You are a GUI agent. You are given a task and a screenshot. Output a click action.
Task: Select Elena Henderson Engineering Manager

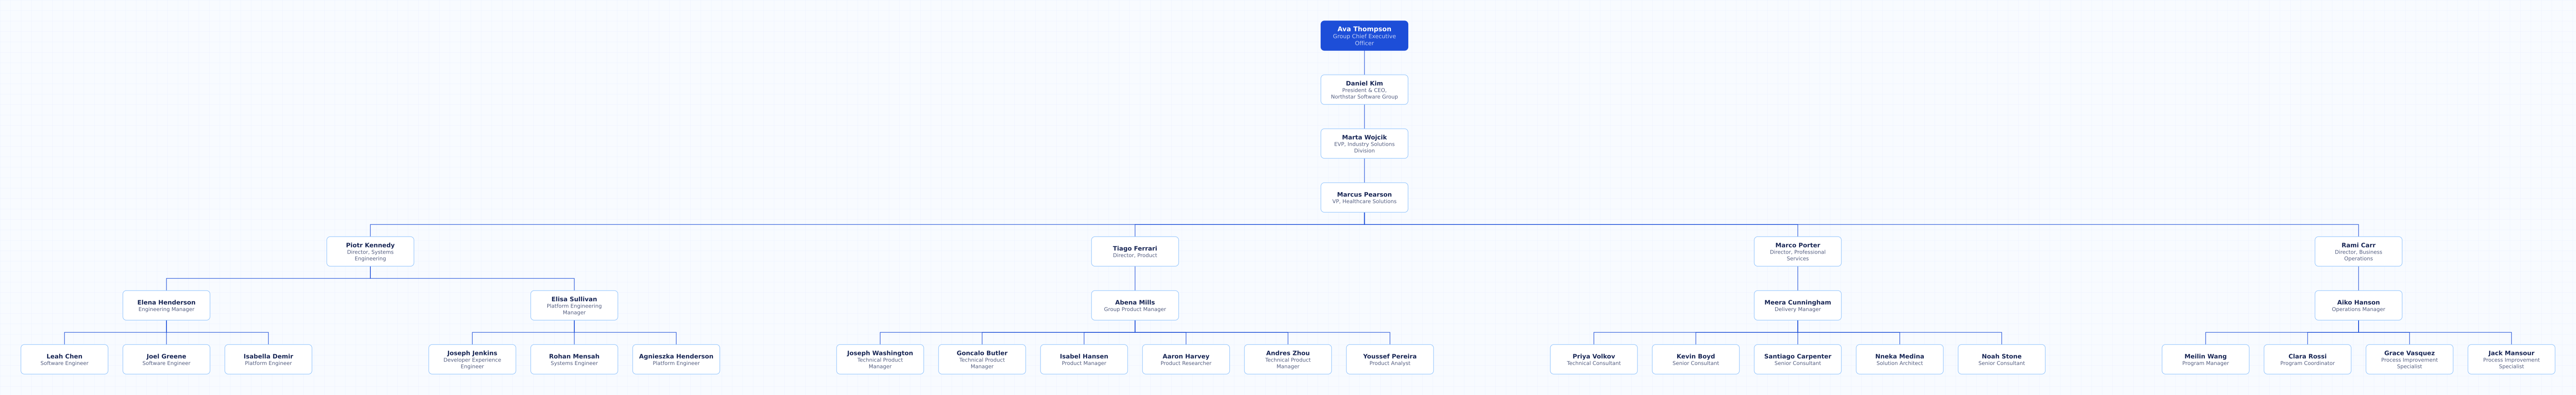pos(166,305)
